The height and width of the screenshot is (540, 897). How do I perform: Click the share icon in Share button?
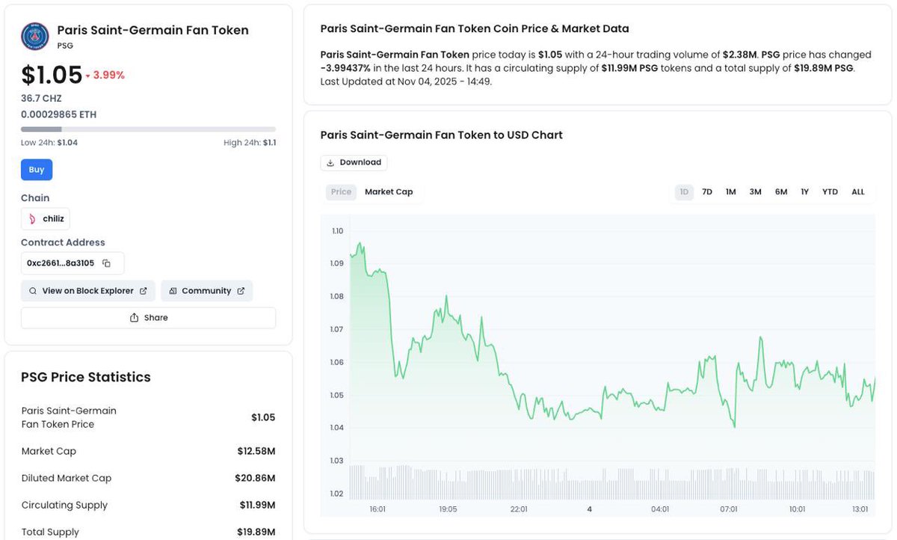135,318
